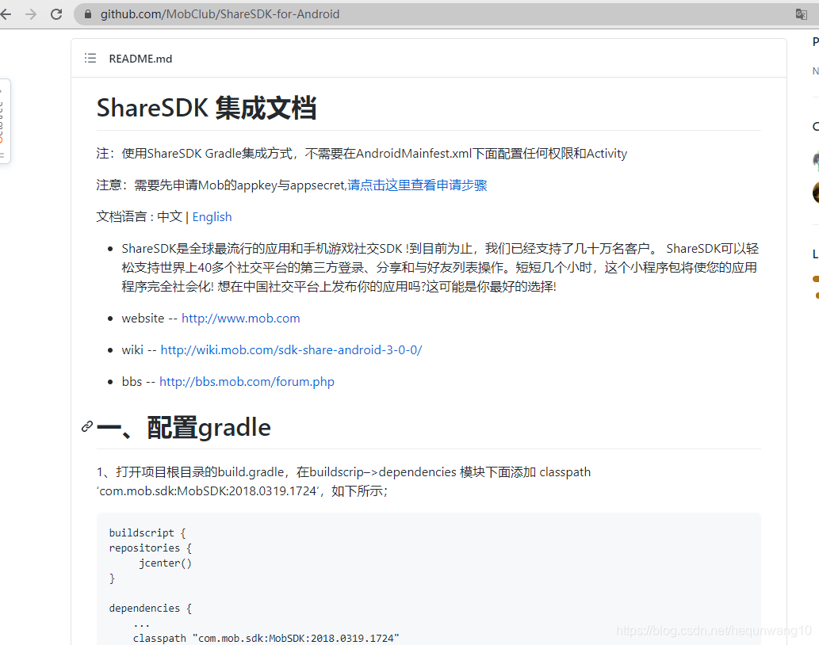Visit the http://www.mob.com website link

[x=240, y=318]
